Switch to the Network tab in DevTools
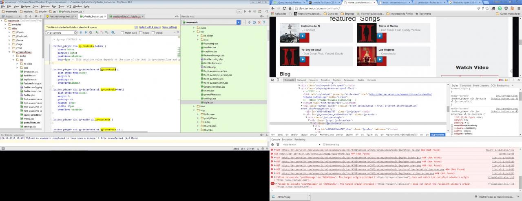 tap(301, 80)
